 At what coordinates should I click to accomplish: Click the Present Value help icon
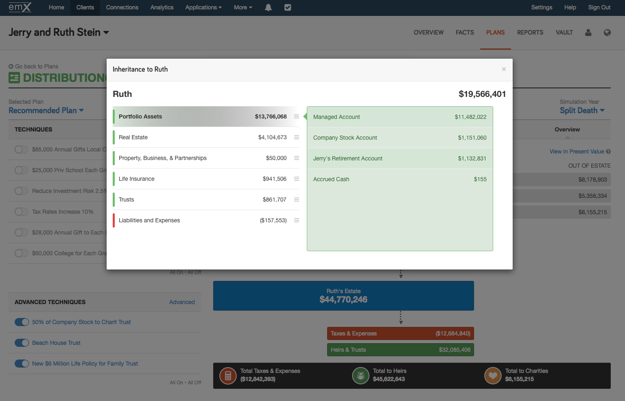[x=608, y=151]
